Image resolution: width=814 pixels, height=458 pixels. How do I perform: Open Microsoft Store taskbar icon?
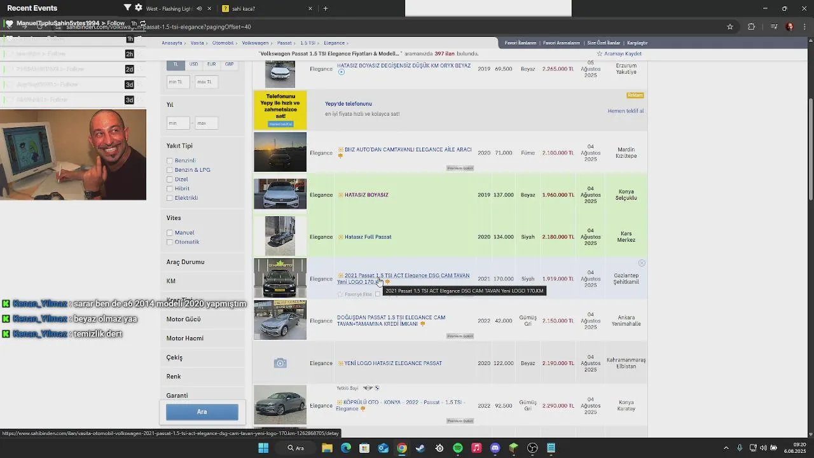pos(364,448)
